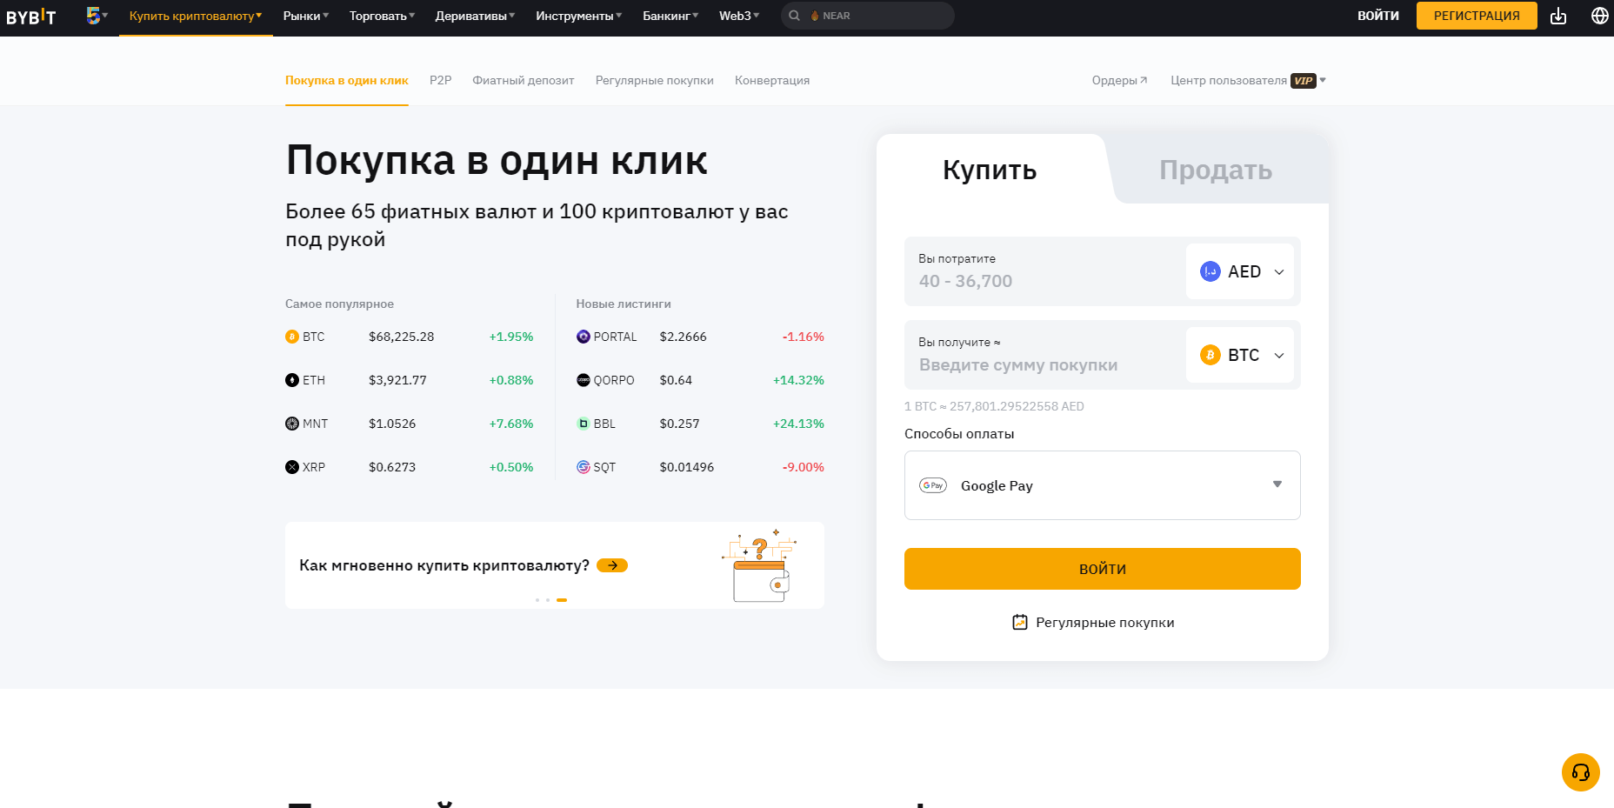
Task: Click the BTC coin icon in popular list
Action: tap(292, 337)
